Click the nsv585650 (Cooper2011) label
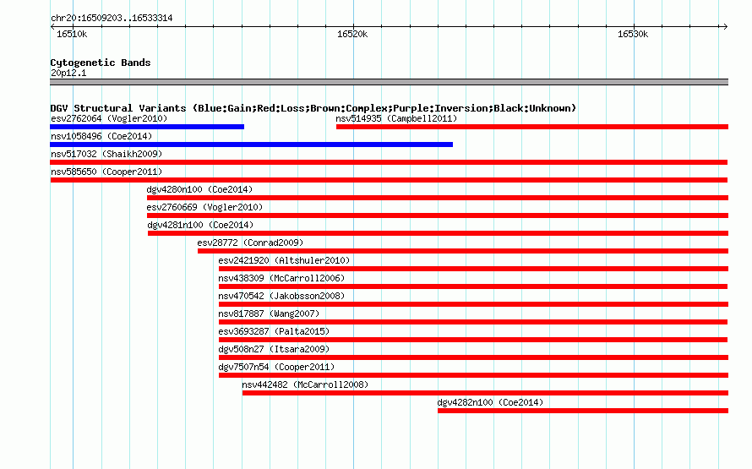Image resolution: width=752 pixels, height=469 pixels. (x=106, y=172)
